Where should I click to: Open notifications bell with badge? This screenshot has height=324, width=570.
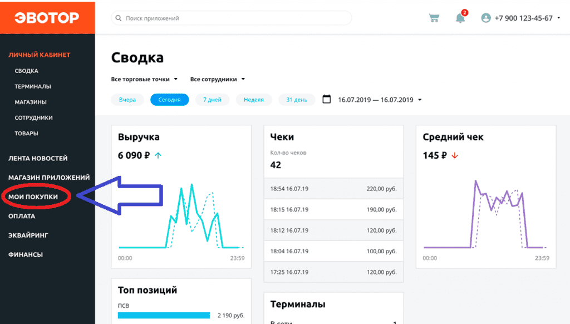461,17
